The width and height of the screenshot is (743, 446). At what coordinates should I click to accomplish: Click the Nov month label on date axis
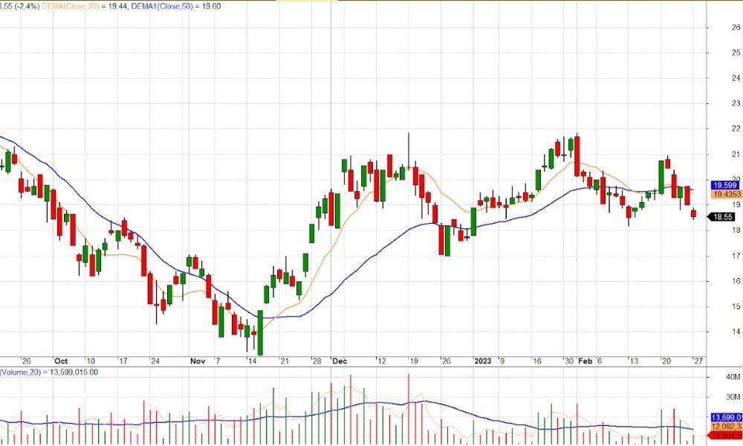(198, 361)
